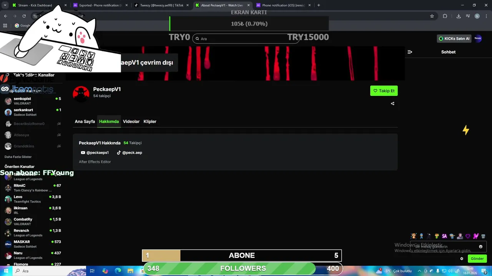
Task: Open the share icon below Takip Et
Action: pyautogui.click(x=392, y=103)
